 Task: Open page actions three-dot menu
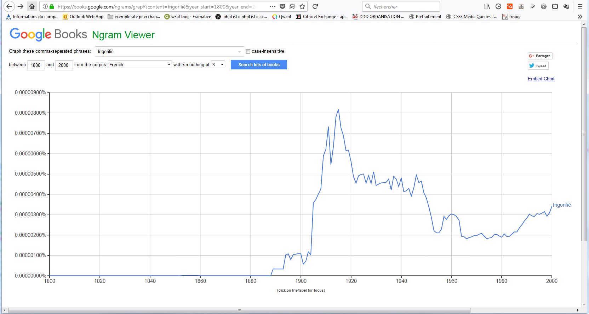(273, 6)
